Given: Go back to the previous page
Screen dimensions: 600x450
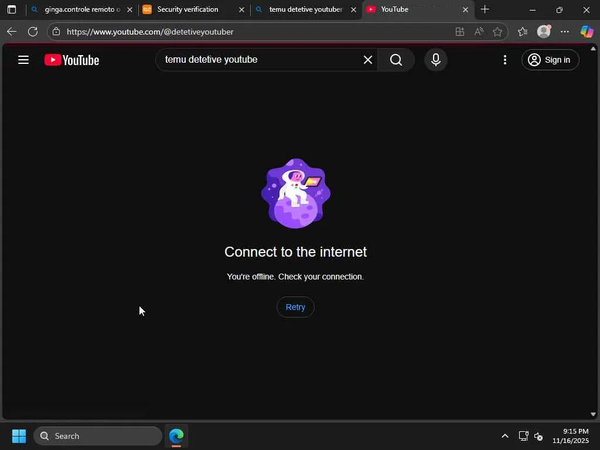Looking at the screenshot, I should [x=12, y=32].
